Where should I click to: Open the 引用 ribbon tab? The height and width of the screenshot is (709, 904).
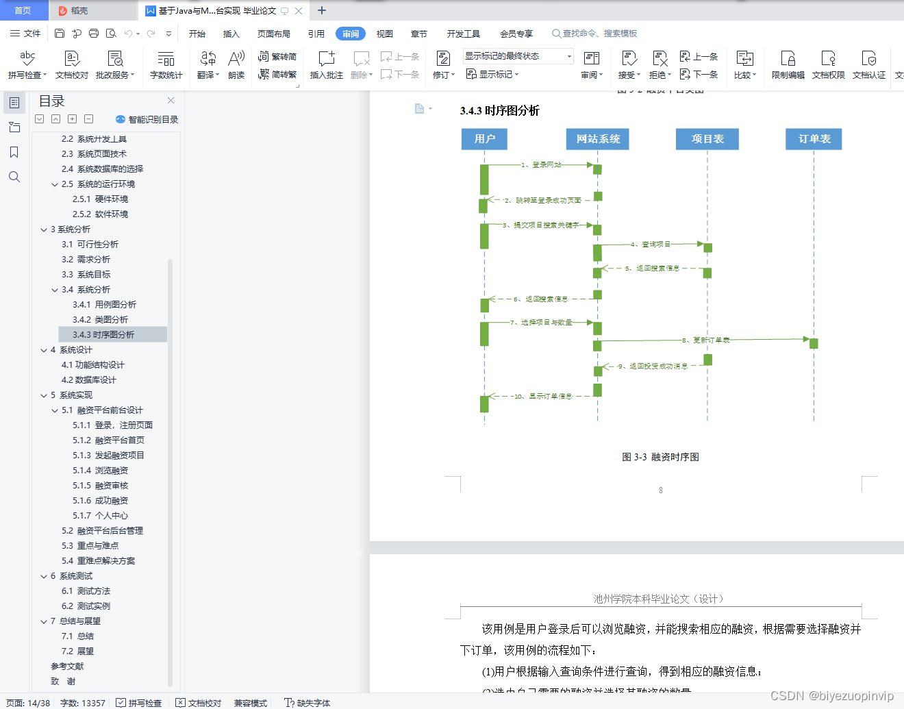(x=316, y=34)
